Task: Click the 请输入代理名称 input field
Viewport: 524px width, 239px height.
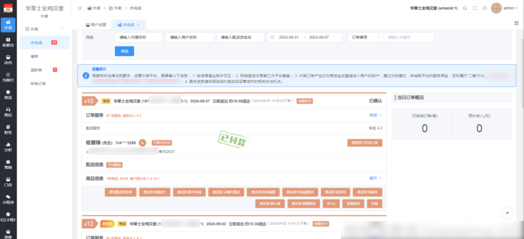Action: point(139,37)
